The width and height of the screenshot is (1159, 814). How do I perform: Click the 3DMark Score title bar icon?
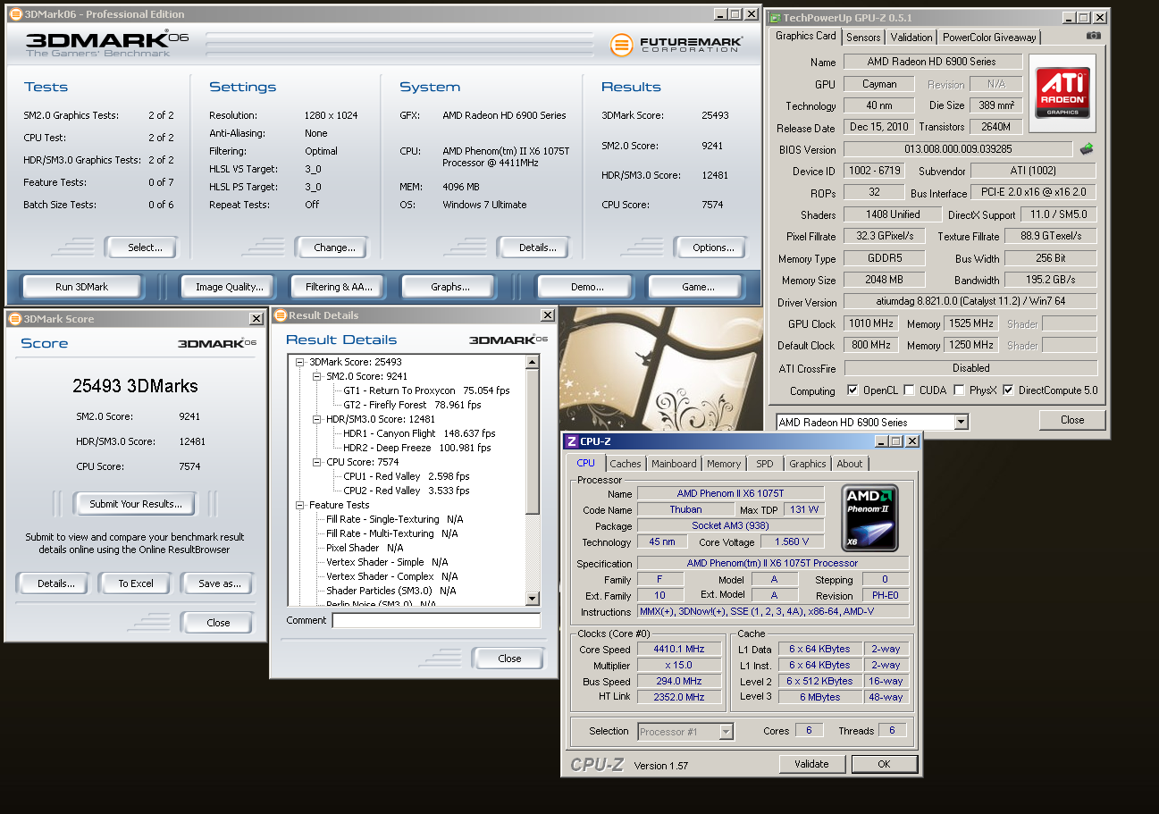14,319
